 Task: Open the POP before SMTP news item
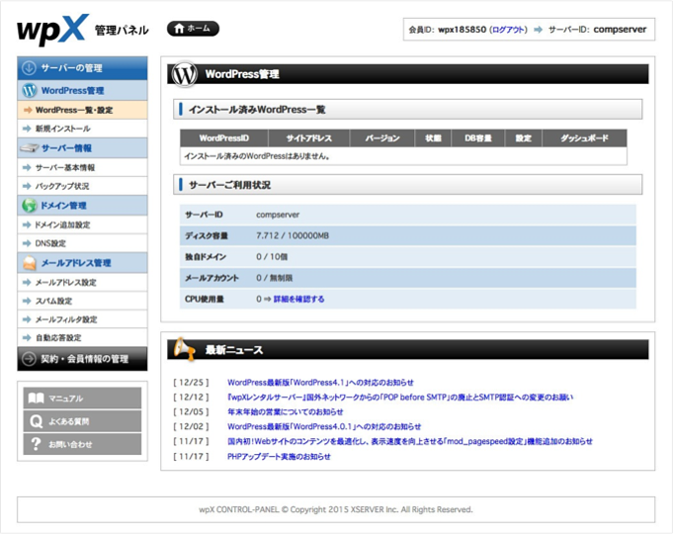click(x=400, y=398)
